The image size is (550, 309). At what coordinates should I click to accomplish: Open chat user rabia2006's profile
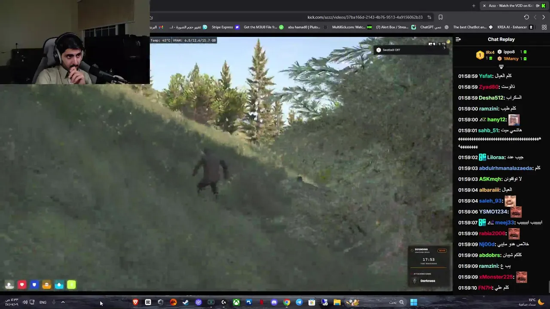click(x=492, y=233)
